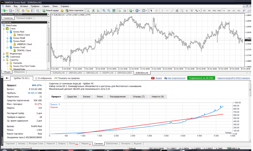
Task: Switch timeframe to M30
Action: pyautogui.click(x=219, y=11)
